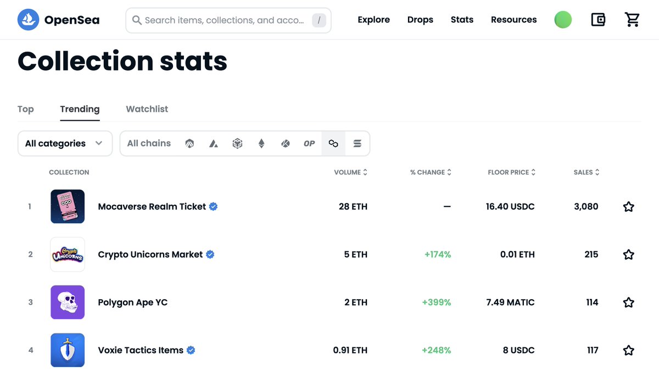The width and height of the screenshot is (659, 377).
Task: Select the Polygon chain icon
Action: (333, 143)
